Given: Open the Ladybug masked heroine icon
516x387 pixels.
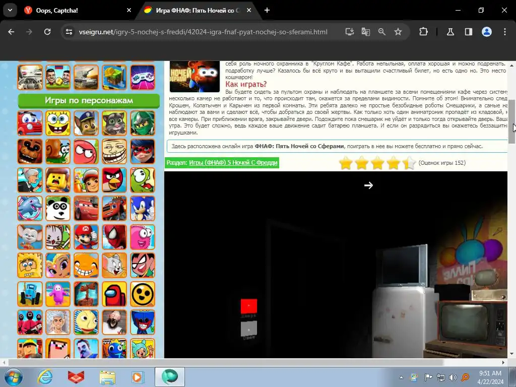Looking at the screenshot, I should pyautogui.click(x=143, y=151).
